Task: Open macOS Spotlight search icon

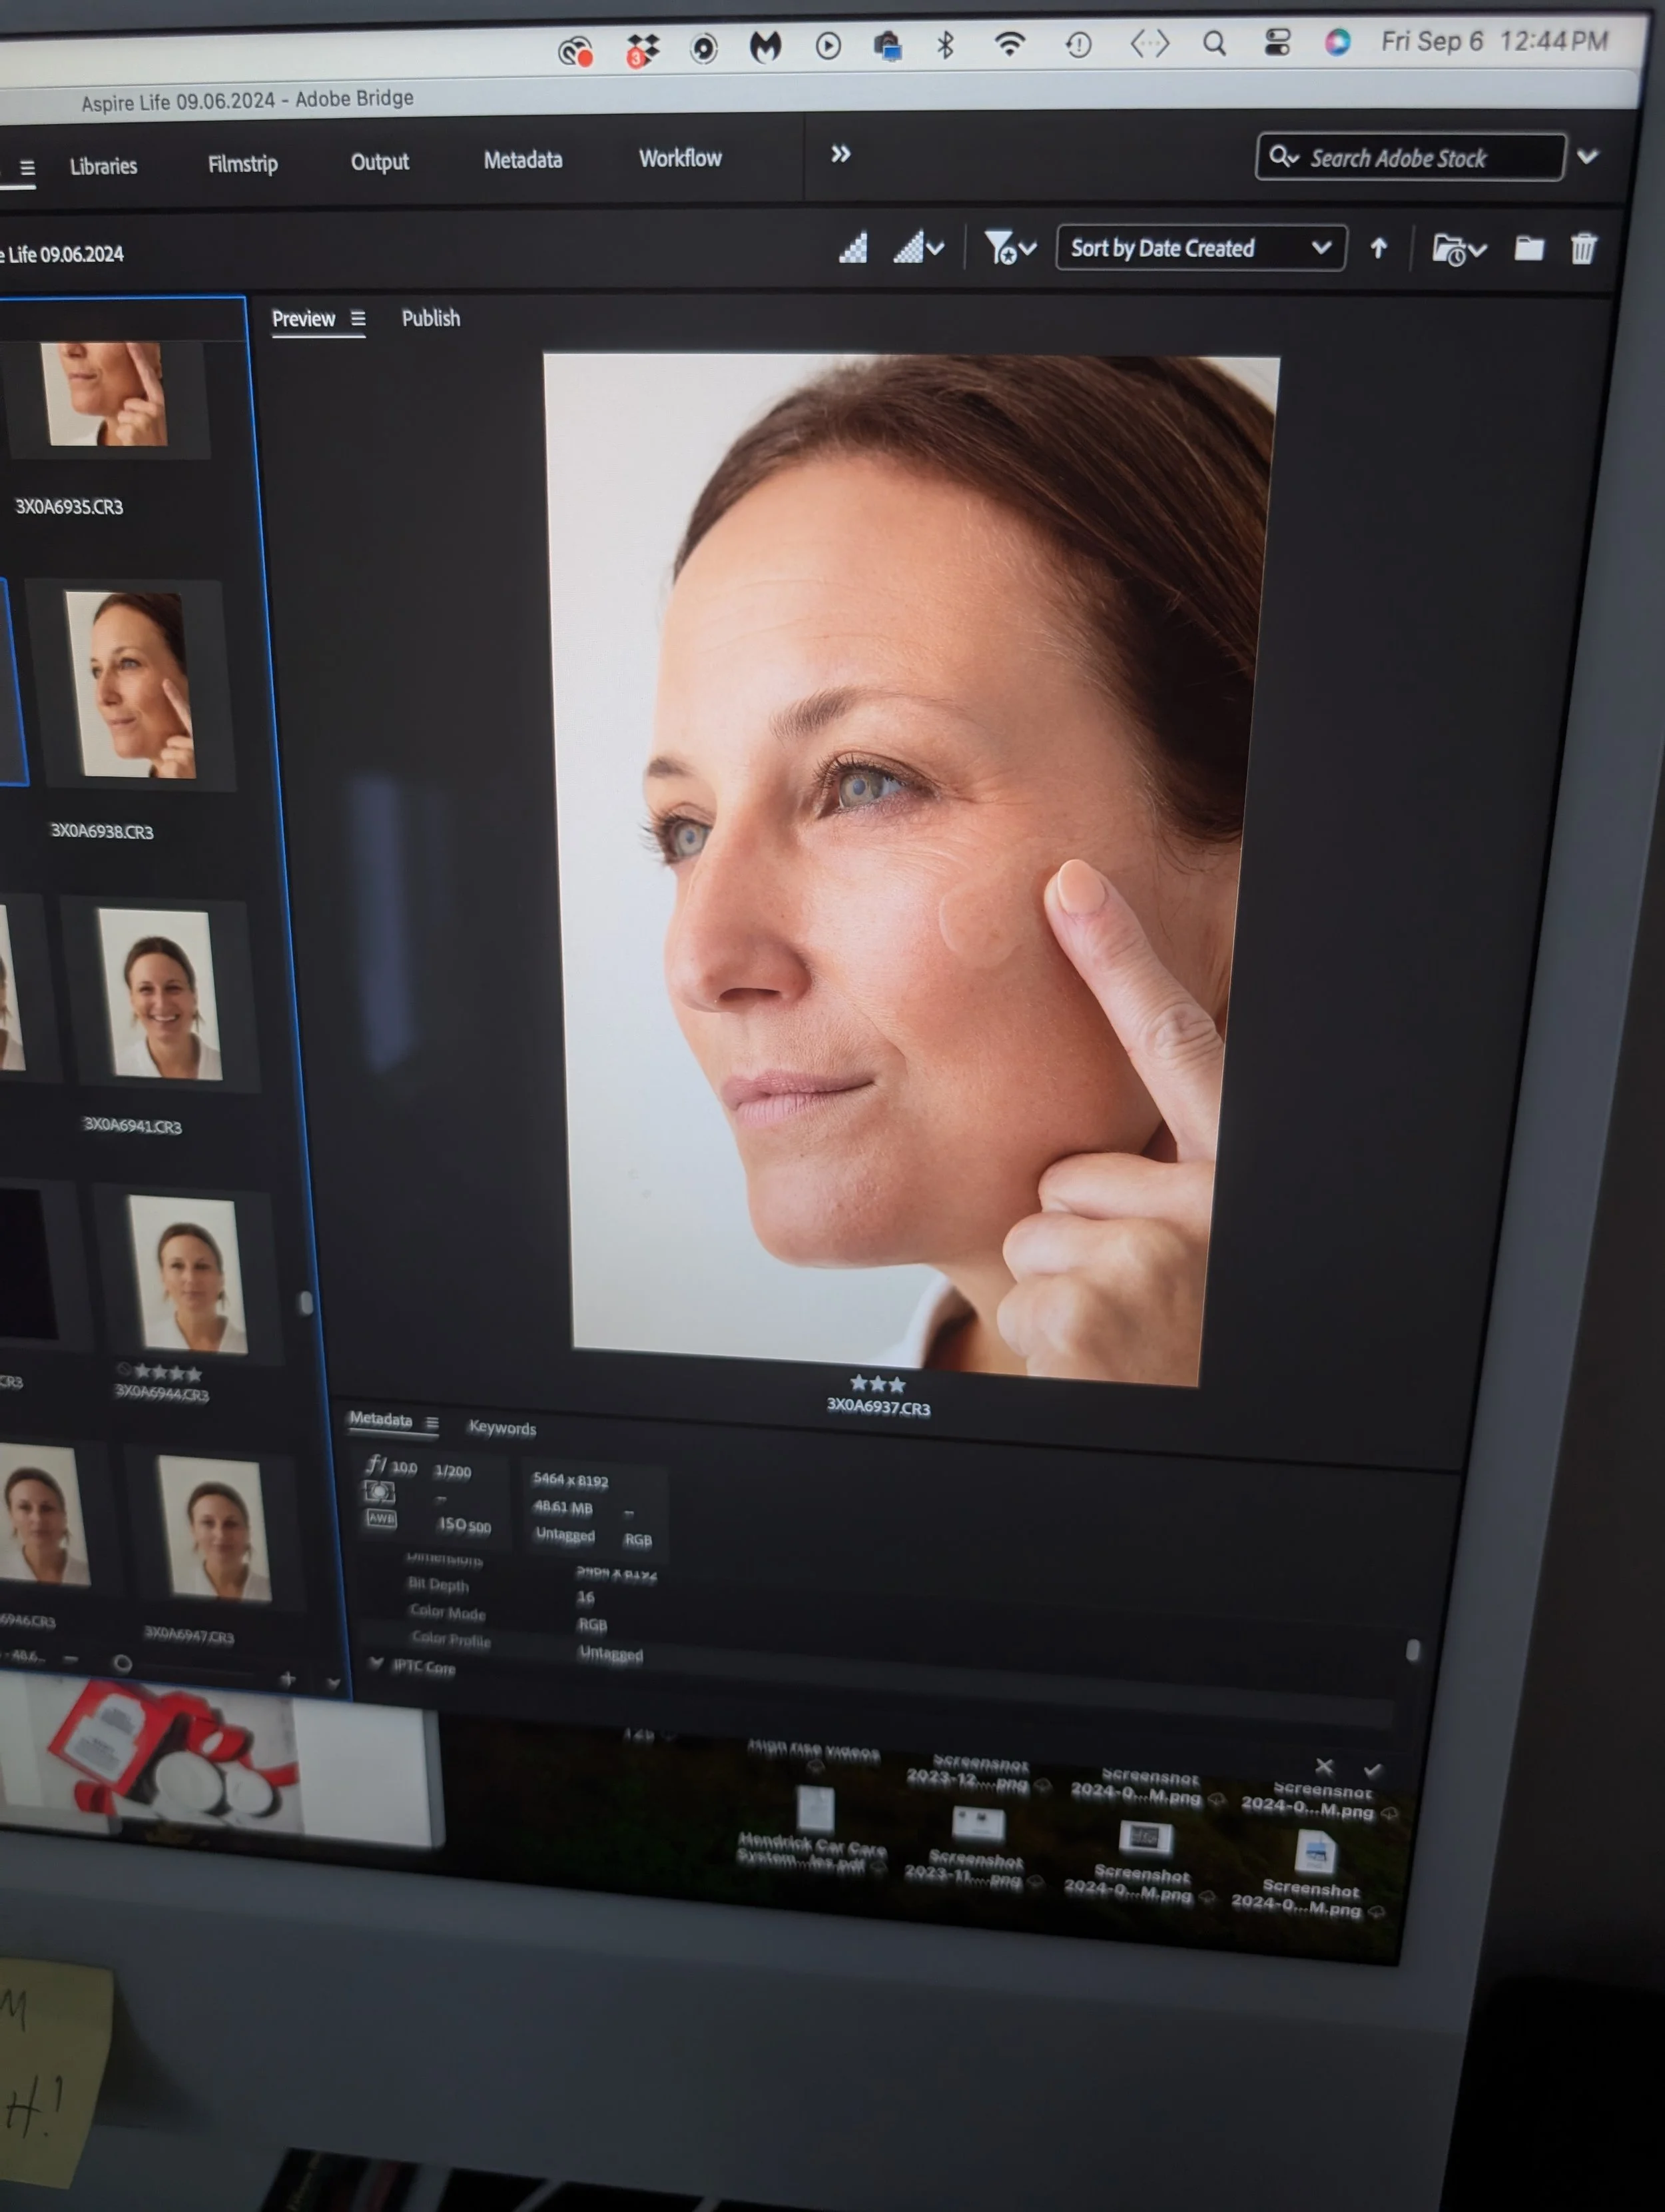Action: [1214, 43]
